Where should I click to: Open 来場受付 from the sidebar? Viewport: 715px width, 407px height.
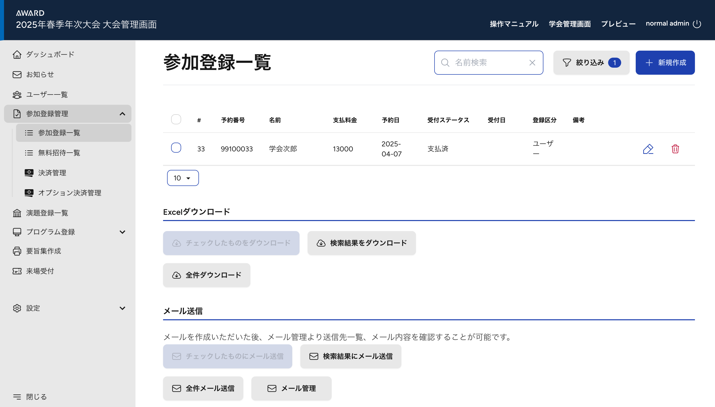coord(40,271)
